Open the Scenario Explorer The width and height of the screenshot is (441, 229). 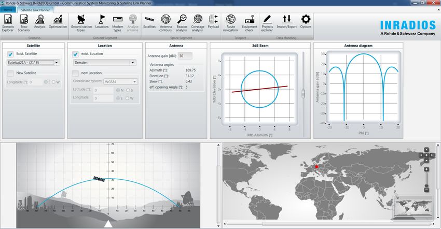[x=8, y=23]
